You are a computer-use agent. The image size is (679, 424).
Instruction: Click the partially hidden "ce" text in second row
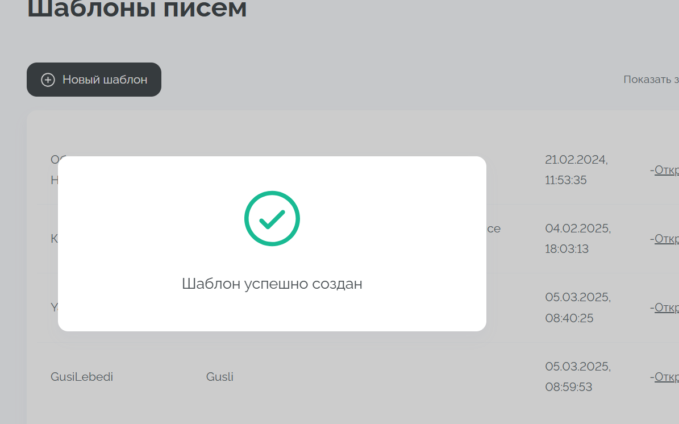pyautogui.click(x=494, y=228)
